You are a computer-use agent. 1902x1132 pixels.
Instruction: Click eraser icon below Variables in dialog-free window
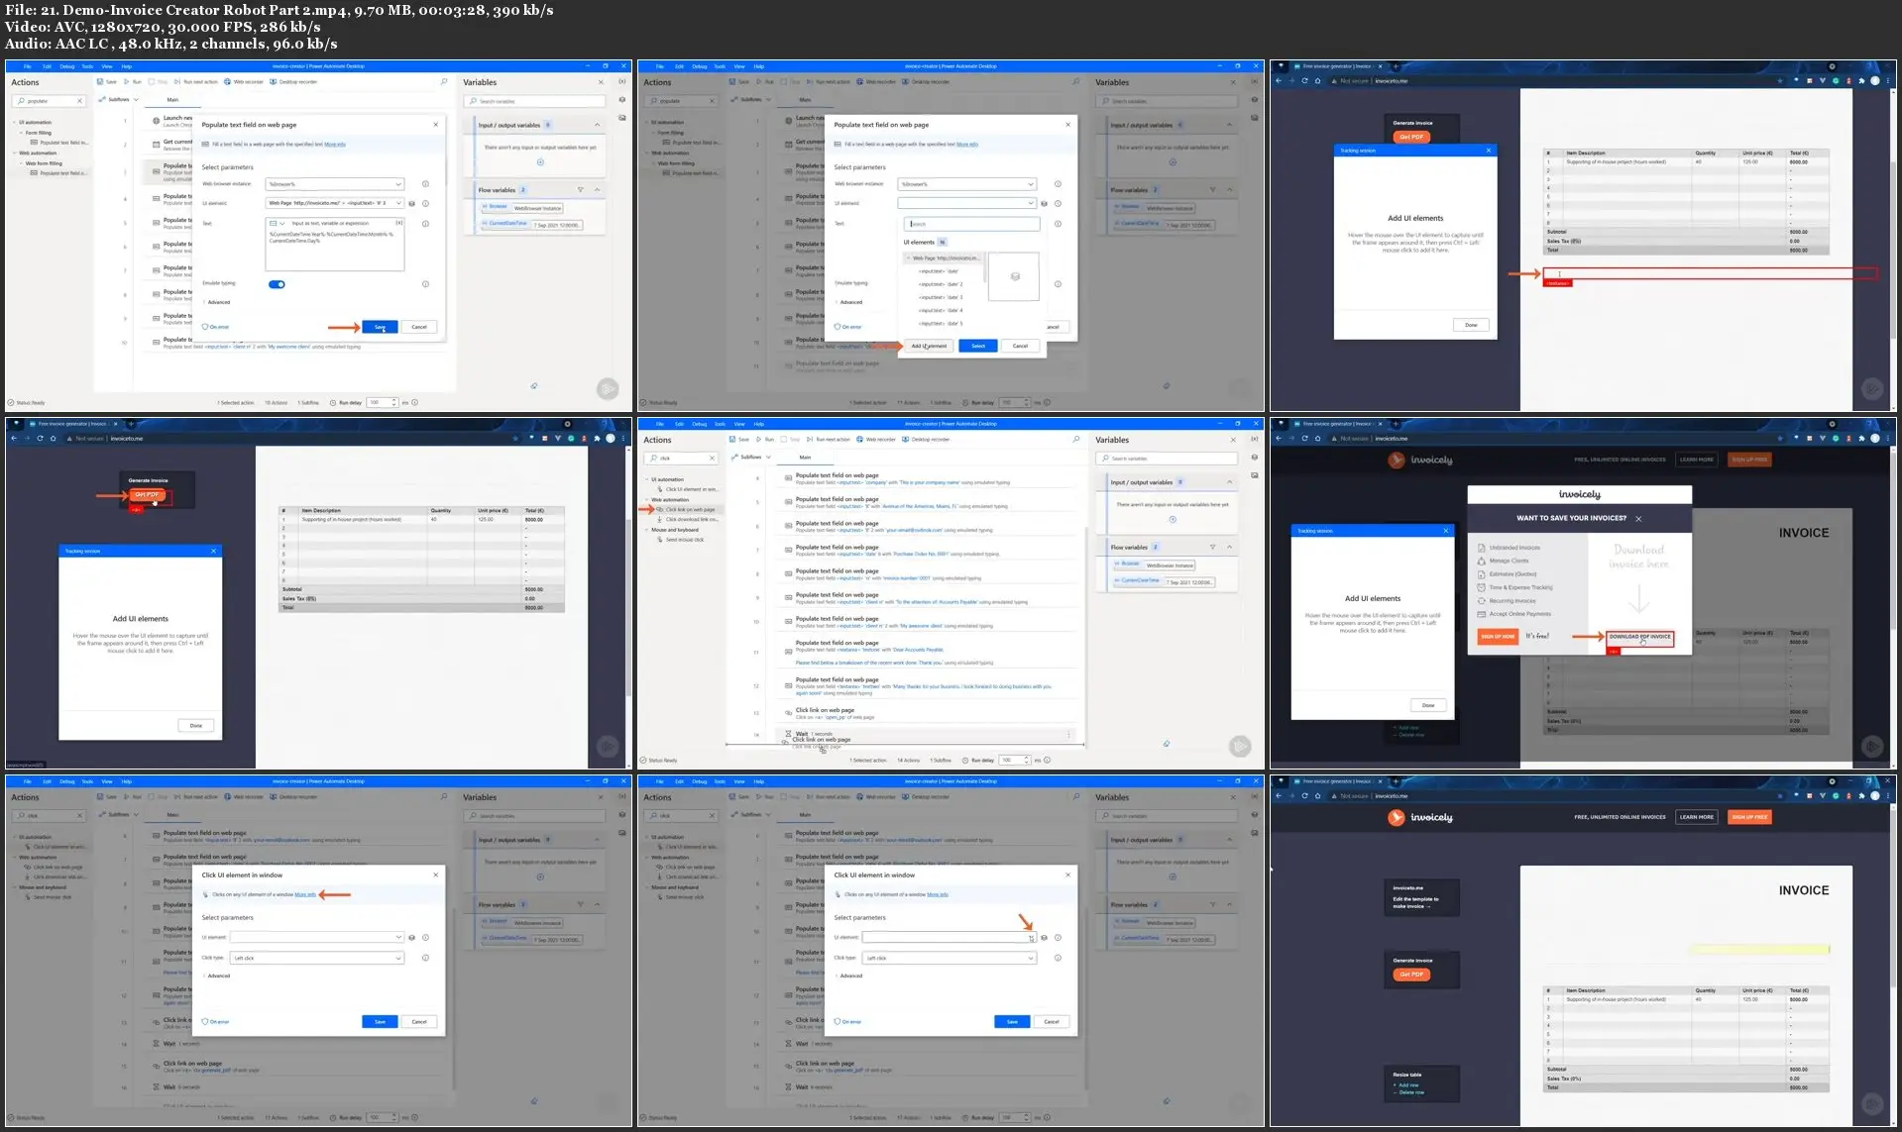1166,743
